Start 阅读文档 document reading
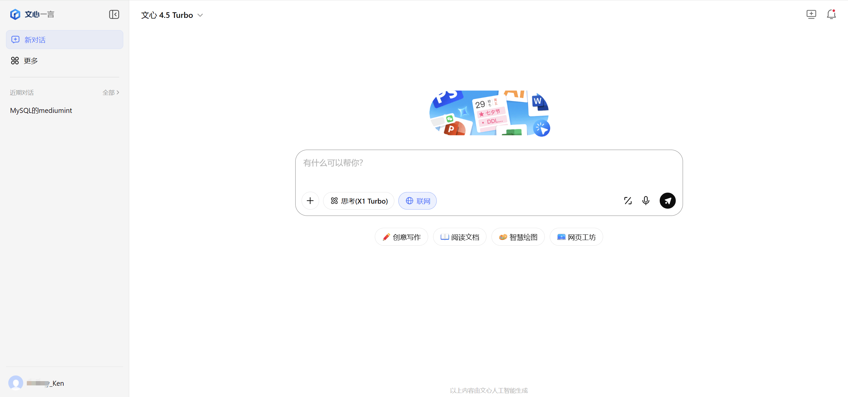The image size is (848, 397). tap(460, 237)
